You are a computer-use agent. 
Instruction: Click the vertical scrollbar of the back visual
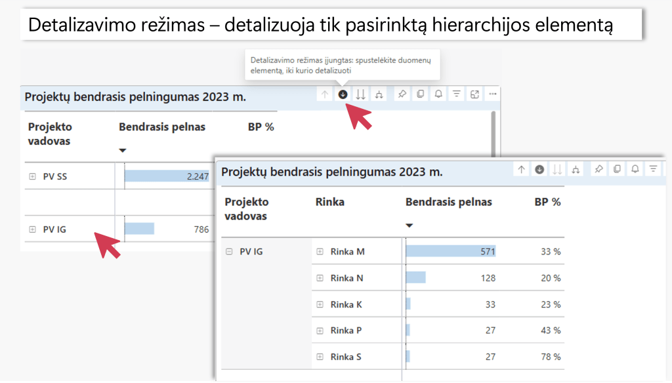pyautogui.click(x=493, y=131)
